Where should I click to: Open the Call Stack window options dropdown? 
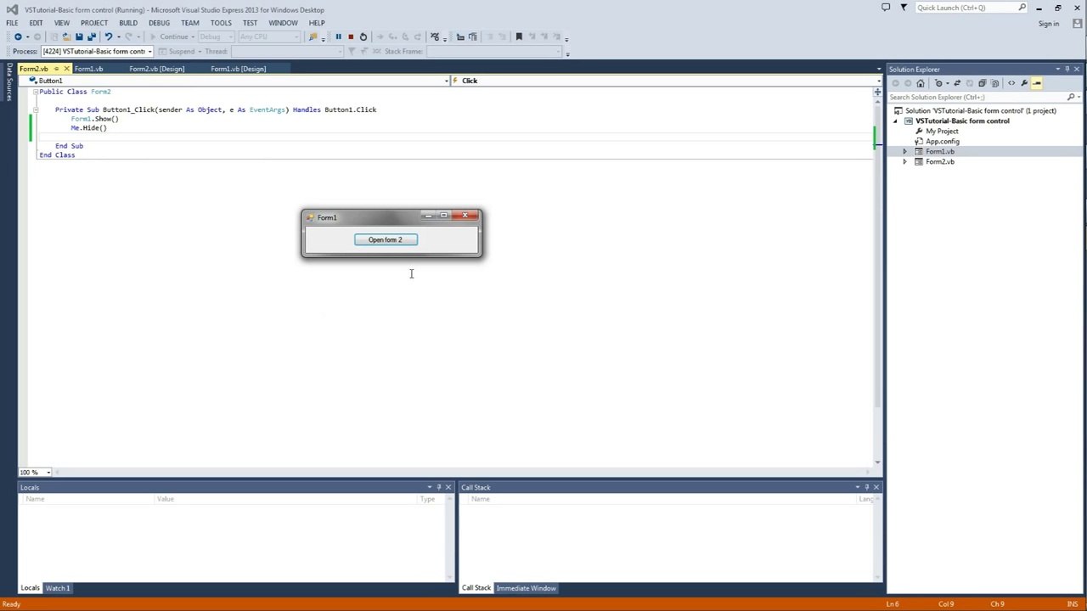pyautogui.click(x=857, y=487)
